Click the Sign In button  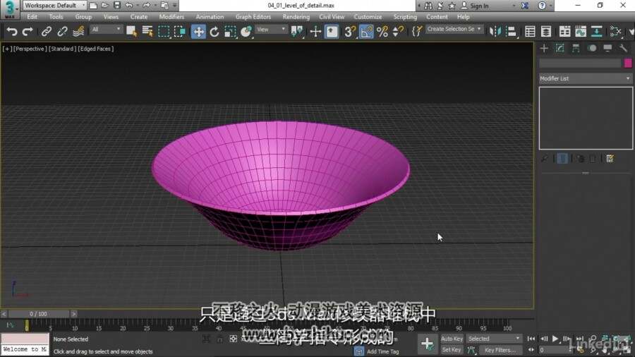point(475,6)
